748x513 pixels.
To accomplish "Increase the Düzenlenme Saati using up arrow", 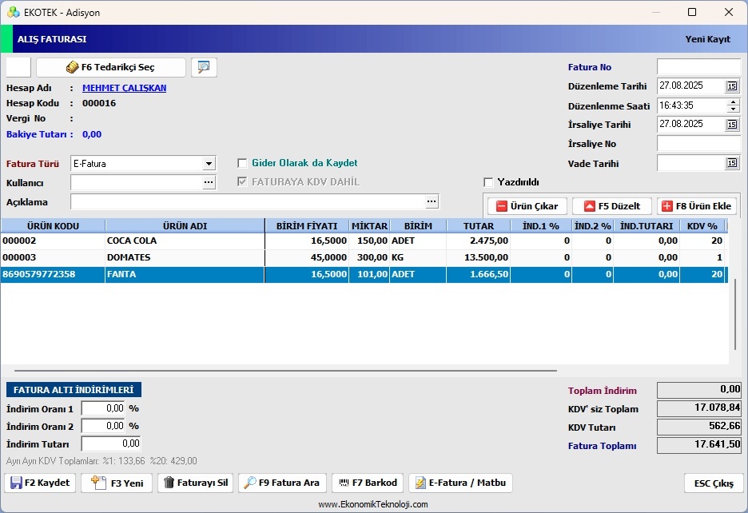I will 733,101.
